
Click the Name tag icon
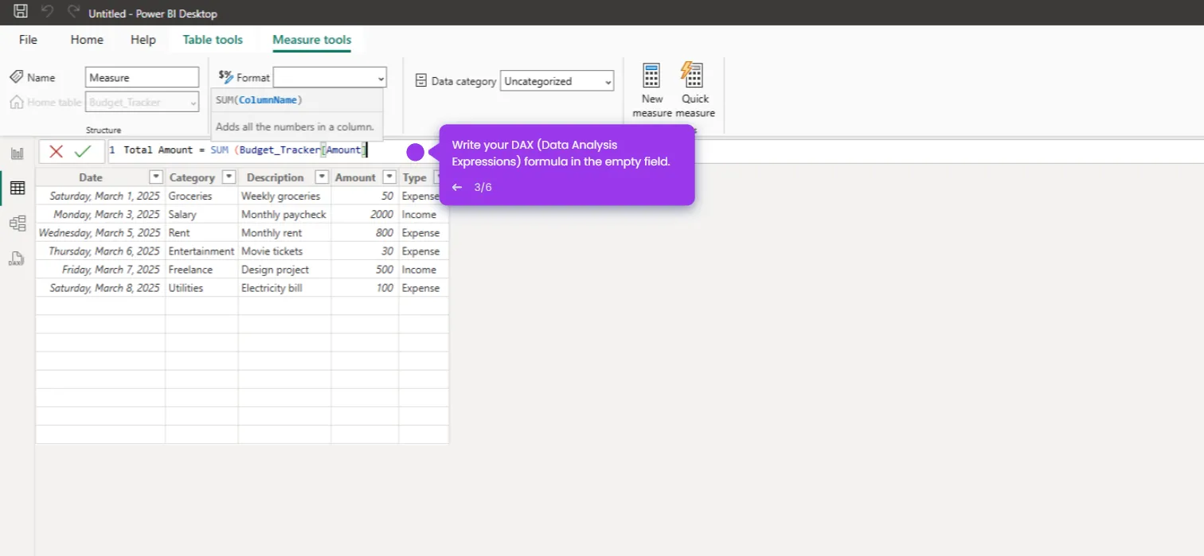[16, 77]
